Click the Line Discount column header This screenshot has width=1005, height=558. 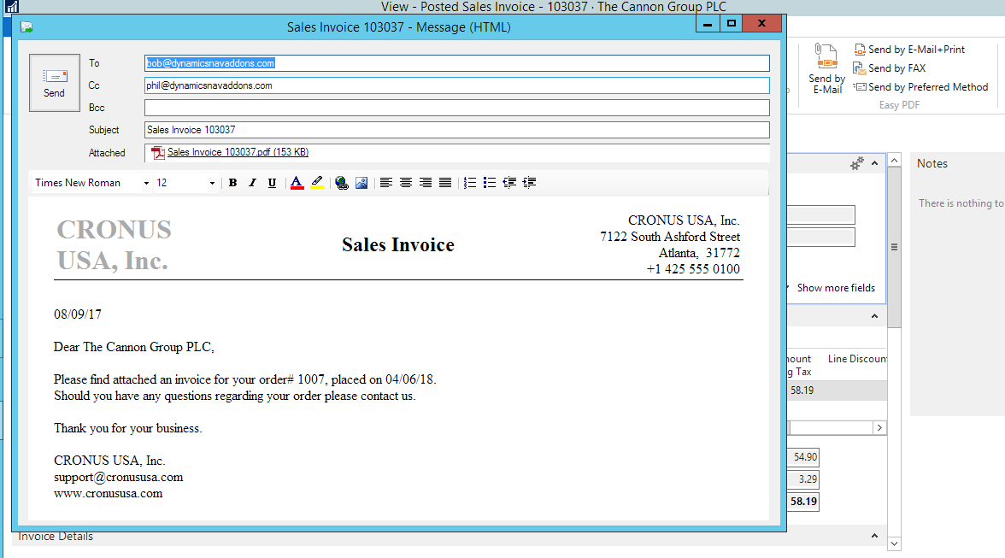(858, 359)
